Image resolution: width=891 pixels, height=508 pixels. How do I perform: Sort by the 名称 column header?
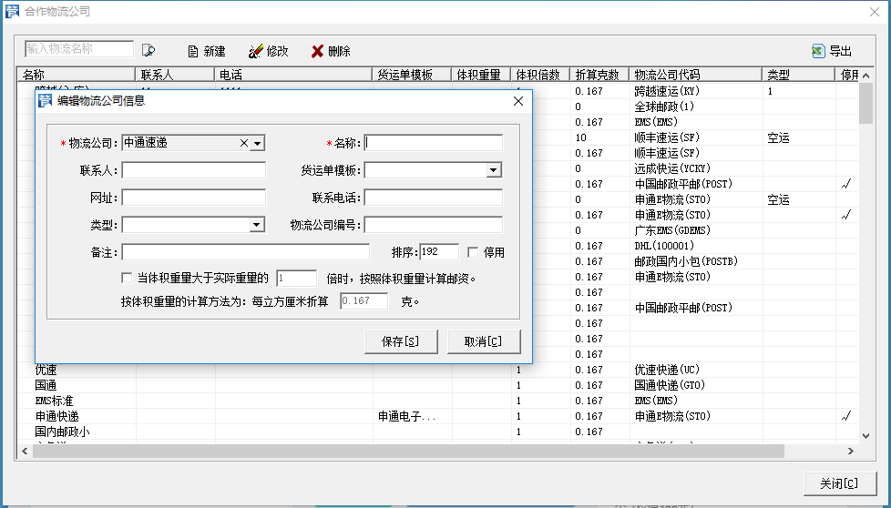77,75
